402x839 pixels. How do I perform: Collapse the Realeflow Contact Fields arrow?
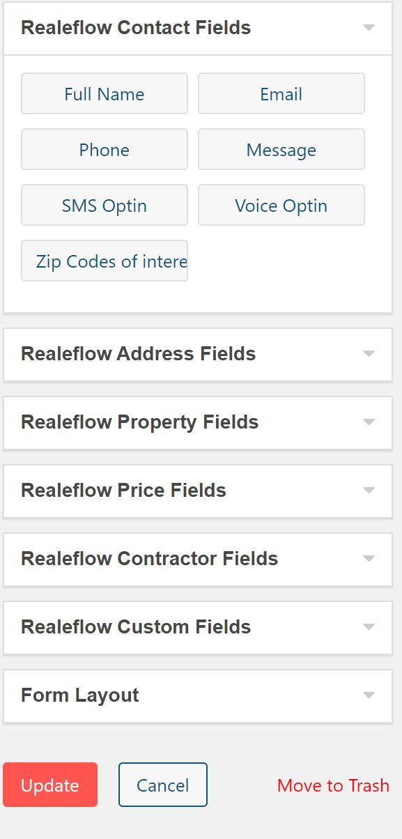369,28
